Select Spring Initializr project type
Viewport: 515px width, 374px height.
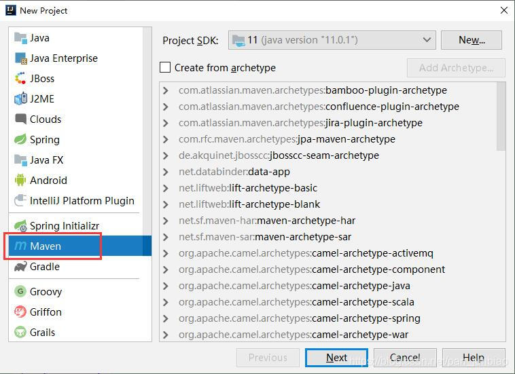(x=65, y=226)
